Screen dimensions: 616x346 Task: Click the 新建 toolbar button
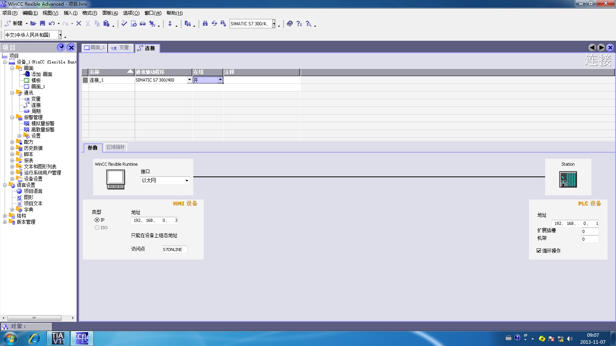(x=14, y=23)
